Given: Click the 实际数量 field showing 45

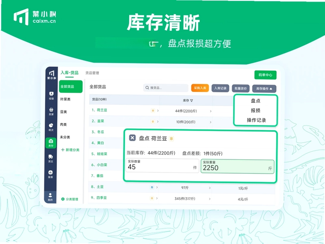Looking at the screenshot, I should coord(162,166).
